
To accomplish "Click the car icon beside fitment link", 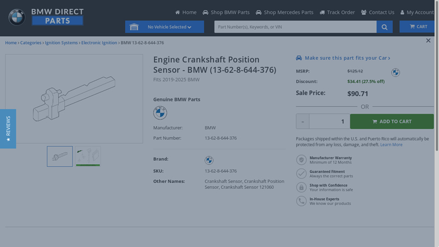I will tap(299, 58).
